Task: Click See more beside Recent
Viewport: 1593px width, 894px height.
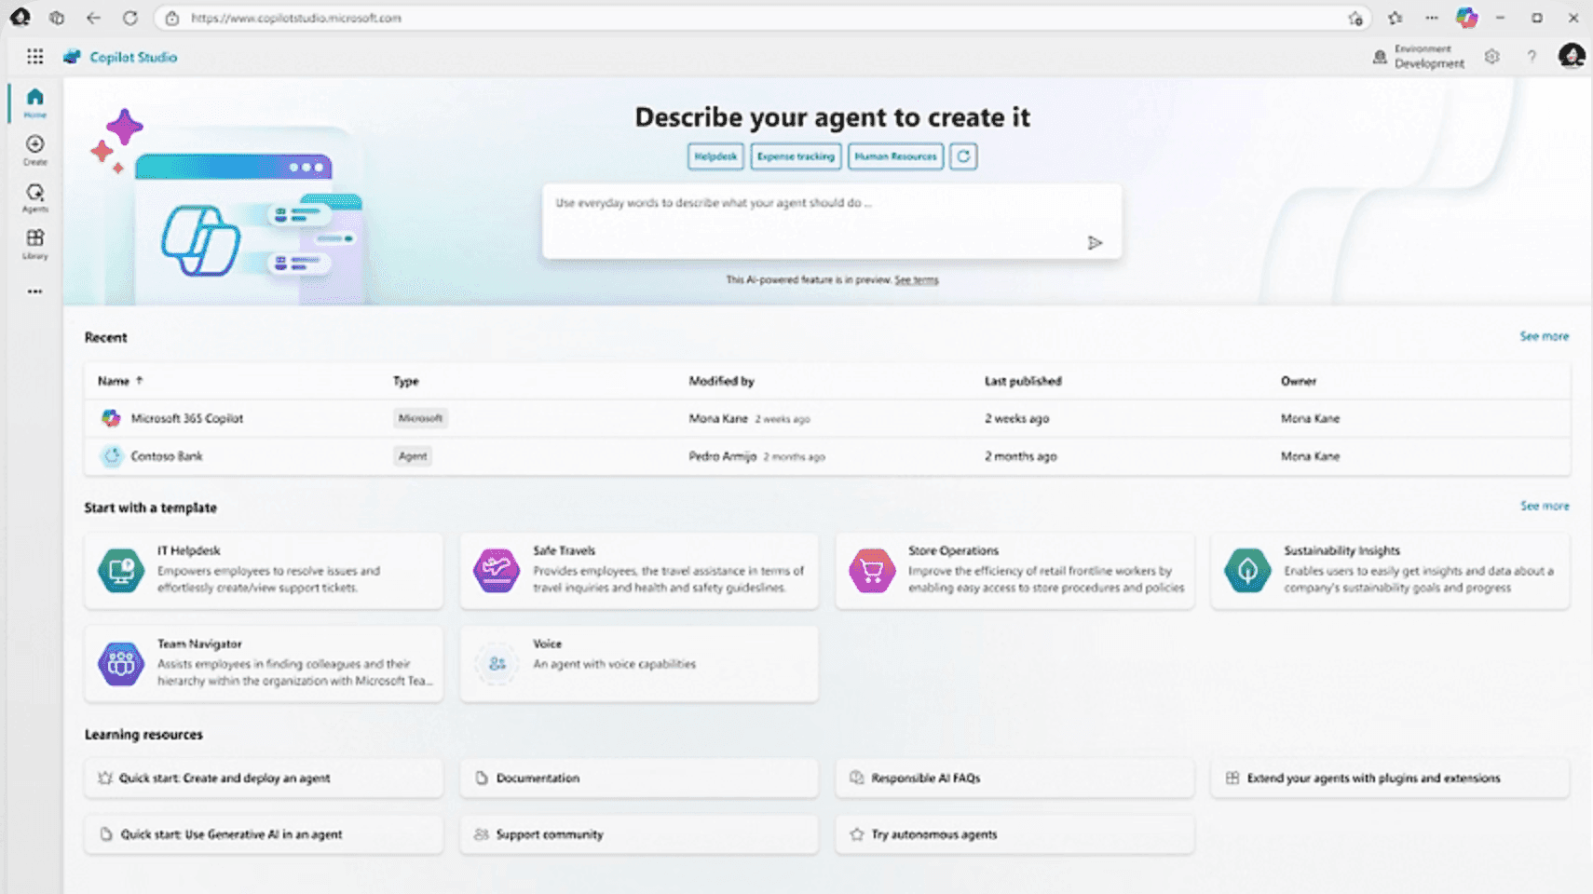Action: pos(1544,336)
